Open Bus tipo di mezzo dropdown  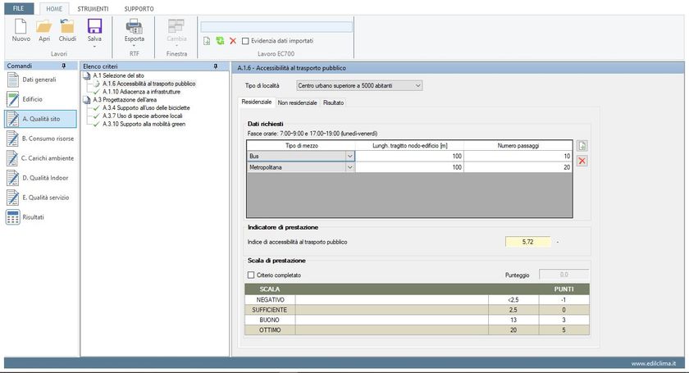tap(349, 156)
